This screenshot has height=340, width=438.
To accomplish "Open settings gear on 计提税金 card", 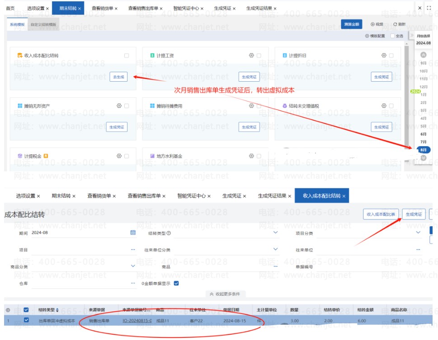I will click(119, 156).
